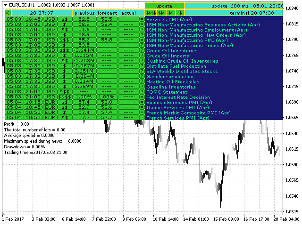The height and width of the screenshot is (226, 302).
Task: Toggle the $$$$ importance filter
Action: pyautogui.click(x=151, y=13)
